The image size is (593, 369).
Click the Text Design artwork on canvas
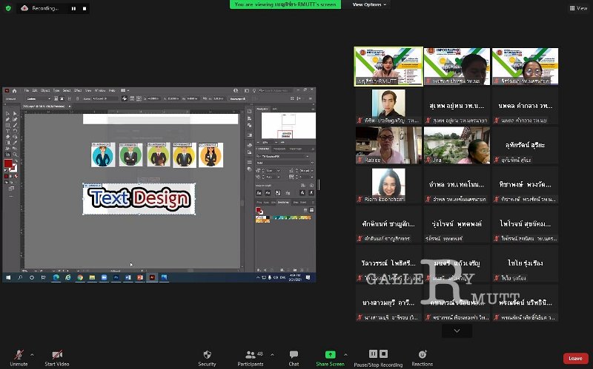click(139, 199)
